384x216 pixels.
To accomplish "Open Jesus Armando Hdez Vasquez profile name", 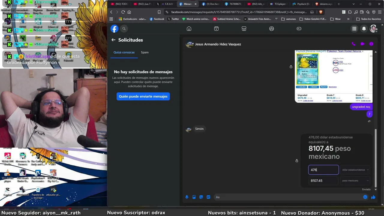I will tap(218, 44).
